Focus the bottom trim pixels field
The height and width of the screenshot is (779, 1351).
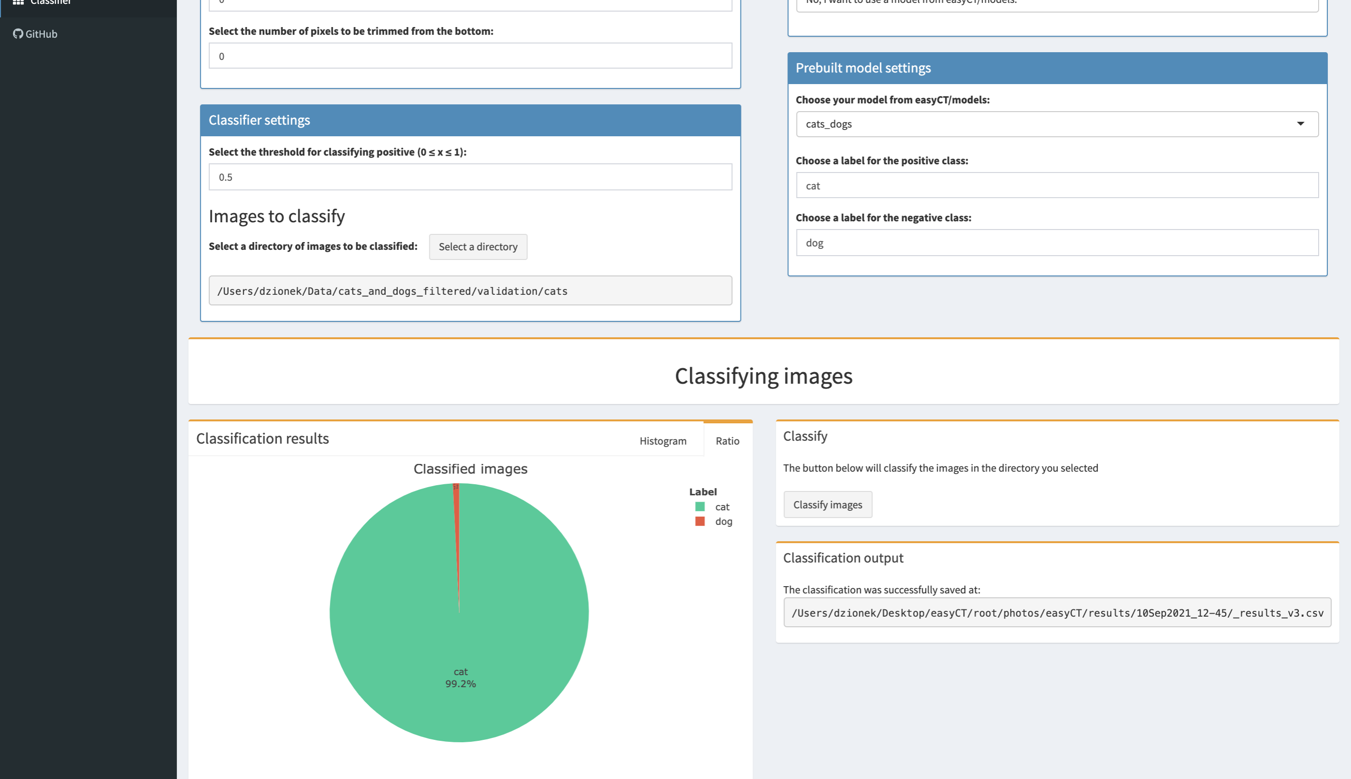[x=470, y=56]
